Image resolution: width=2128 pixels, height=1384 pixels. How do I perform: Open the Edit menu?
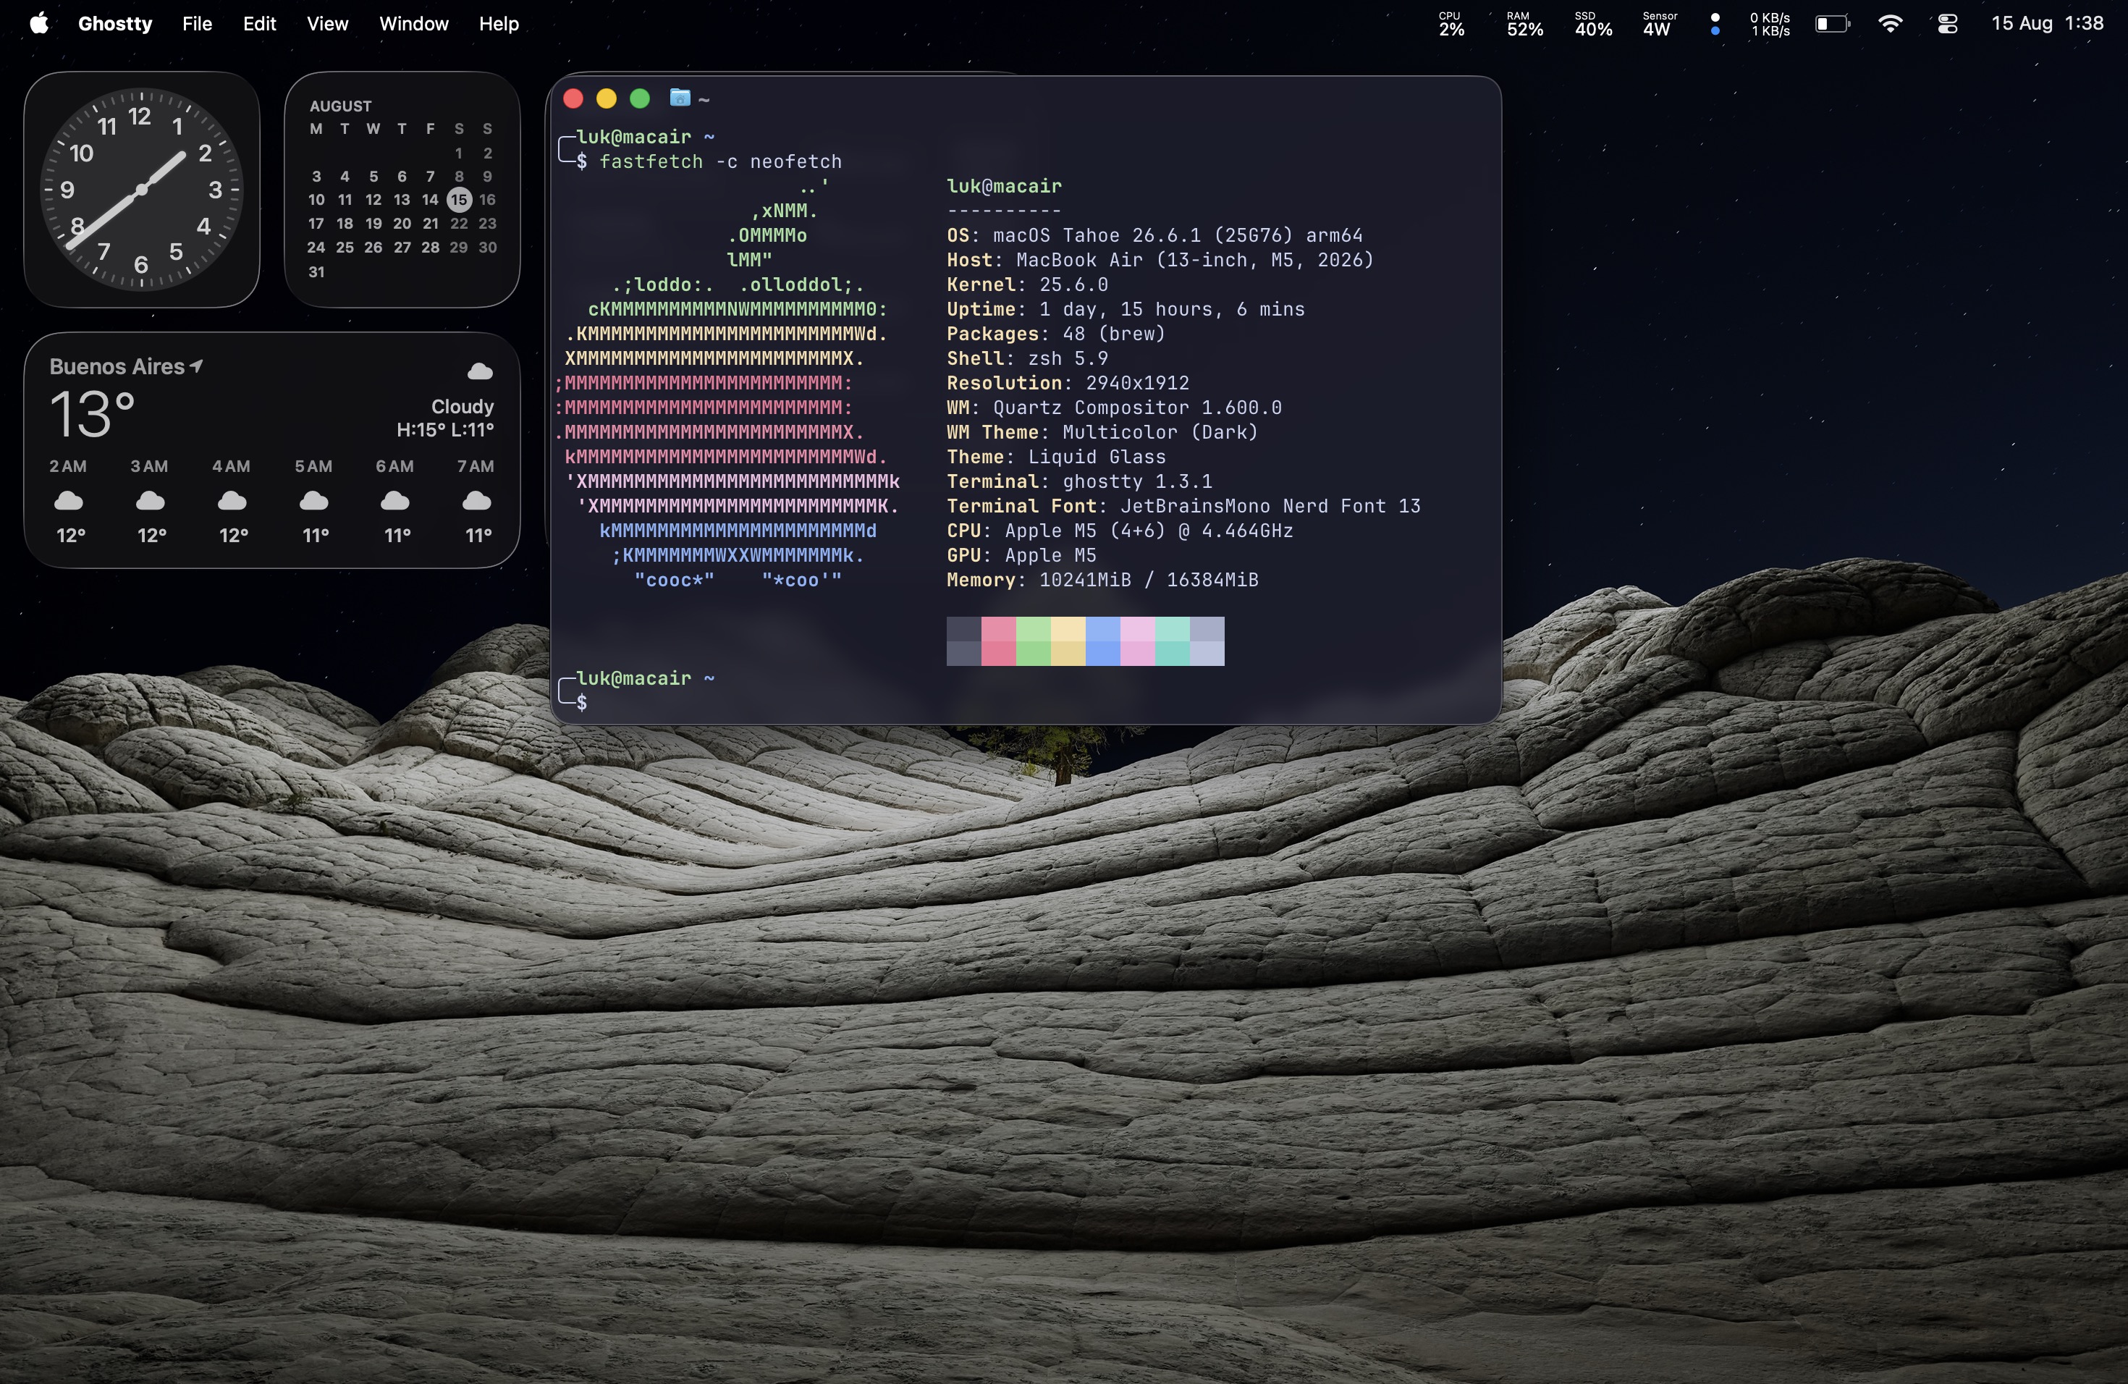(259, 23)
